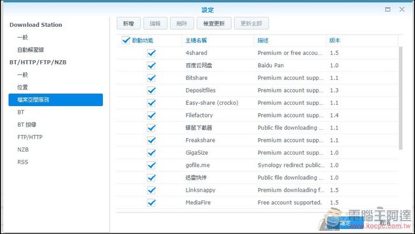Click the 刪除 (Delete) button
This screenshot has height=234, width=415.
(x=182, y=24)
